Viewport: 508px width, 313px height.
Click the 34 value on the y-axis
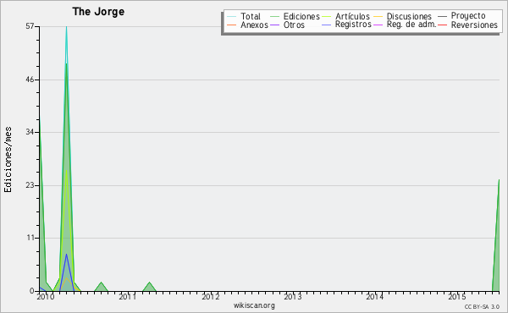30,132
